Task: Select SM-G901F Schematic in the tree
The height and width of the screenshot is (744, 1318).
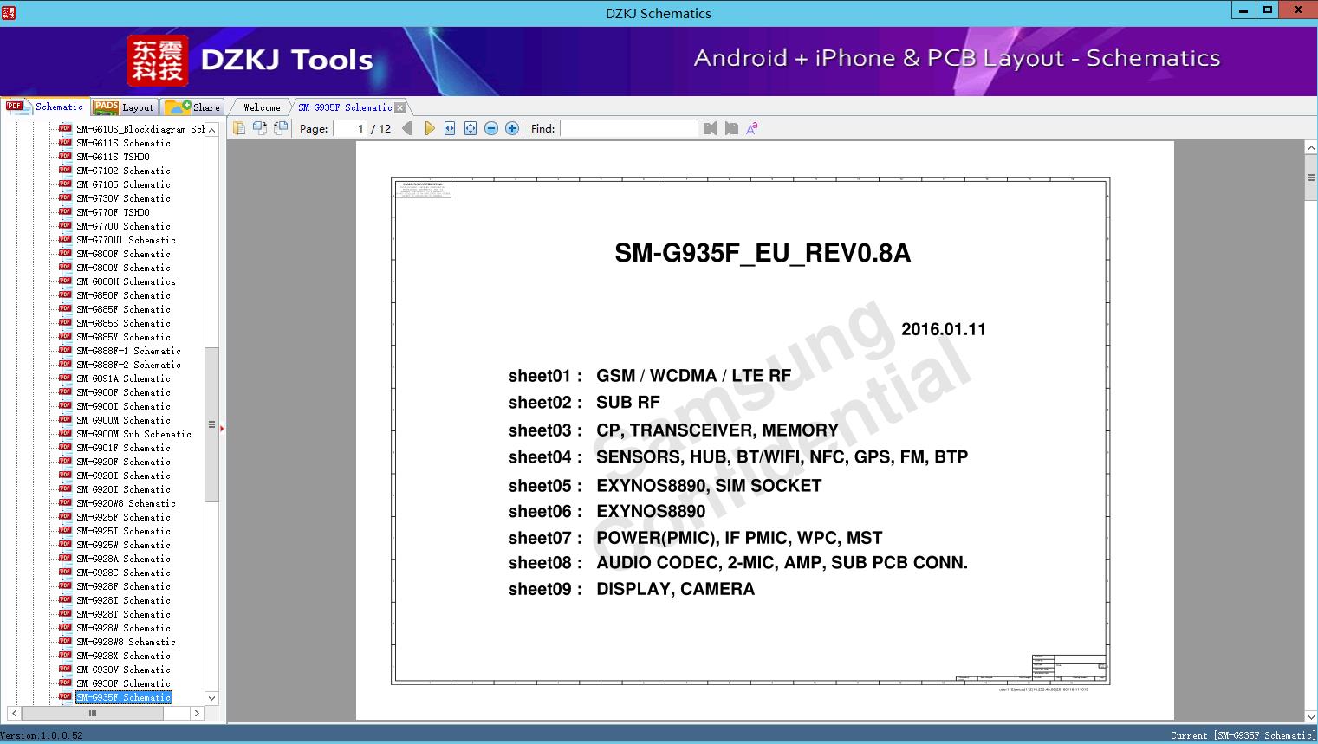Action: pos(123,448)
